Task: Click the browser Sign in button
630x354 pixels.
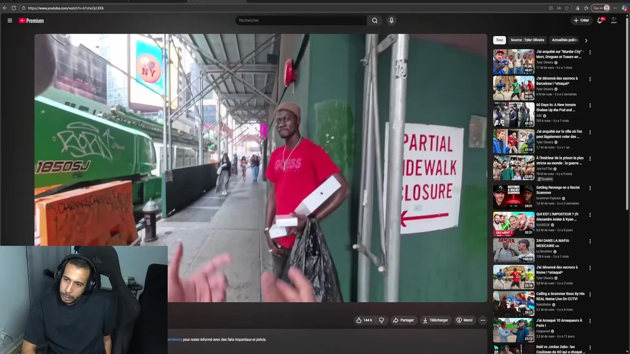Action: click(x=601, y=8)
